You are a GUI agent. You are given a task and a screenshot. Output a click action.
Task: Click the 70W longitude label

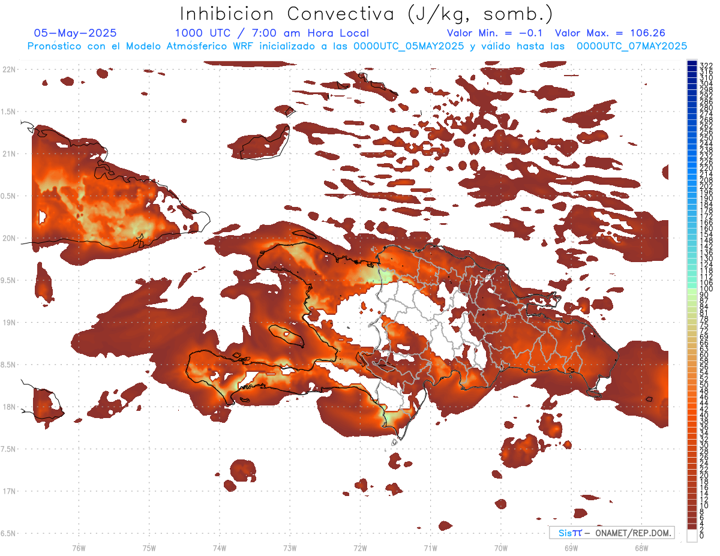coord(500,548)
